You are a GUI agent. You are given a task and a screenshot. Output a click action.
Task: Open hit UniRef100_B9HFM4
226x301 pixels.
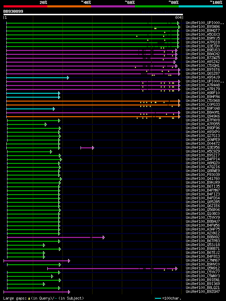[x=203, y=97]
